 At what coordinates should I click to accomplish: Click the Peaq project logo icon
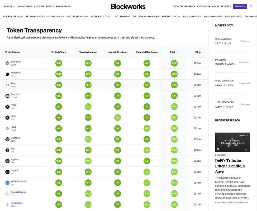point(7,85)
